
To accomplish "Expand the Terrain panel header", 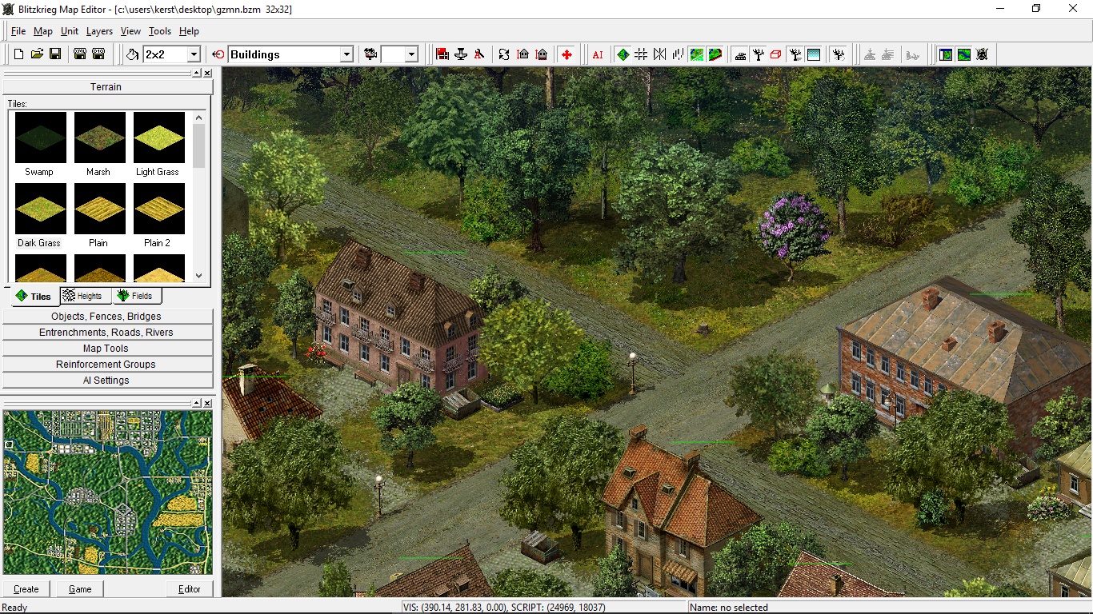I will [x=106, y=86].
